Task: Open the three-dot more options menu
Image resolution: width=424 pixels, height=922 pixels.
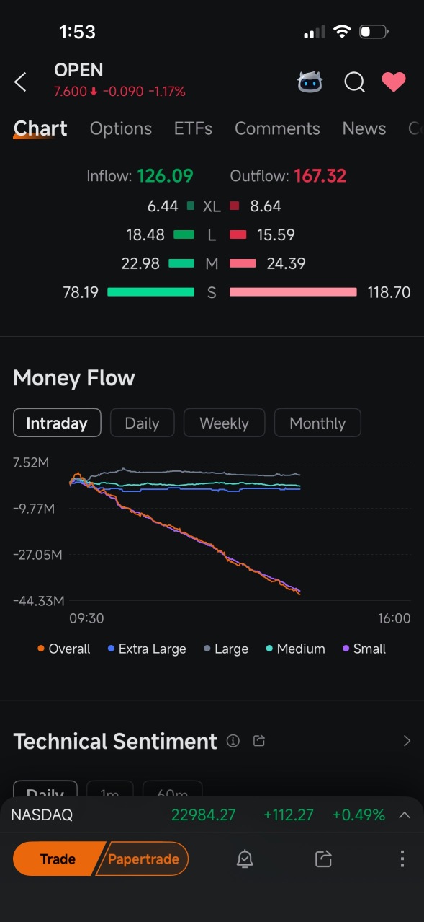Action: pyautogui.click(x=402, y=859)
